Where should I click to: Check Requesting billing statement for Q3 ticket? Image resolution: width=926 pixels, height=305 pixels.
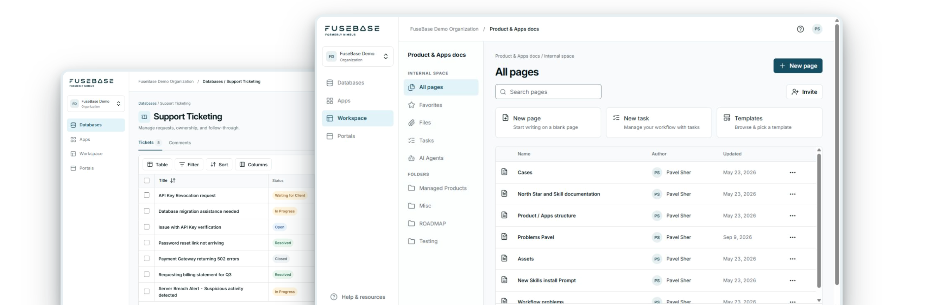pyautogui.click(x=147, y=274)
